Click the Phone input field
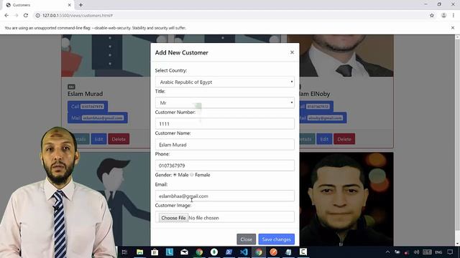The height and width of the screenshot is (258, 460). click(225, 166)
